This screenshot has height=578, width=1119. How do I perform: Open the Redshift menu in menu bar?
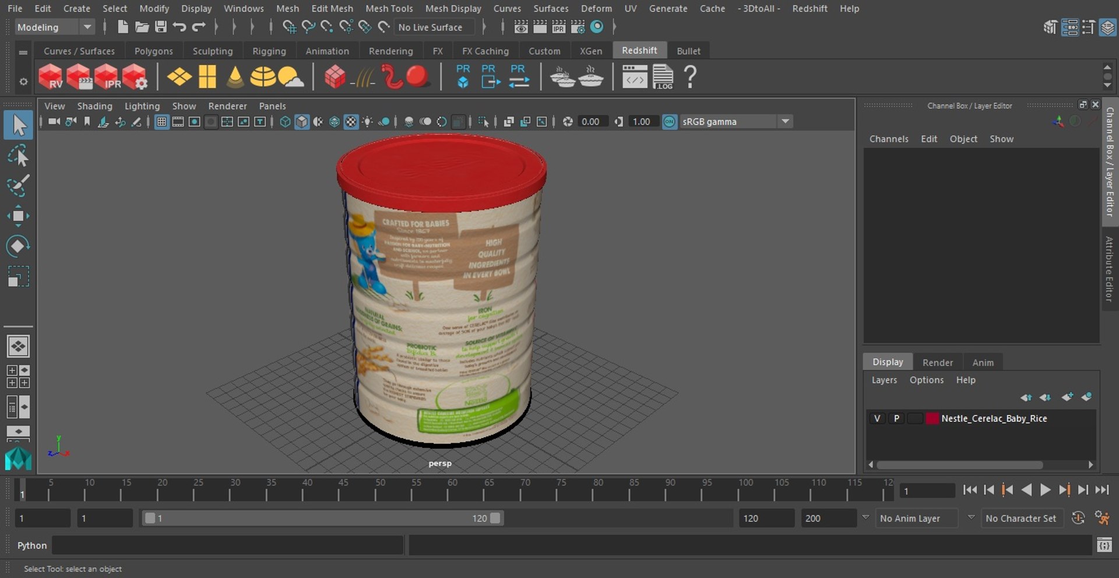810,8
